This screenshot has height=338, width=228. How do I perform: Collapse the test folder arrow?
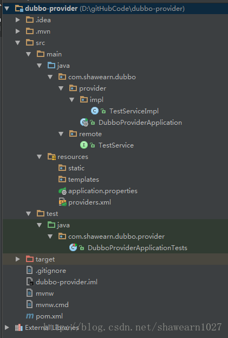click(28, 214)
